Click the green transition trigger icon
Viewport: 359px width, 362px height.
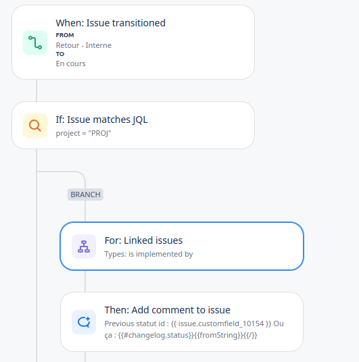click(35, 43)
